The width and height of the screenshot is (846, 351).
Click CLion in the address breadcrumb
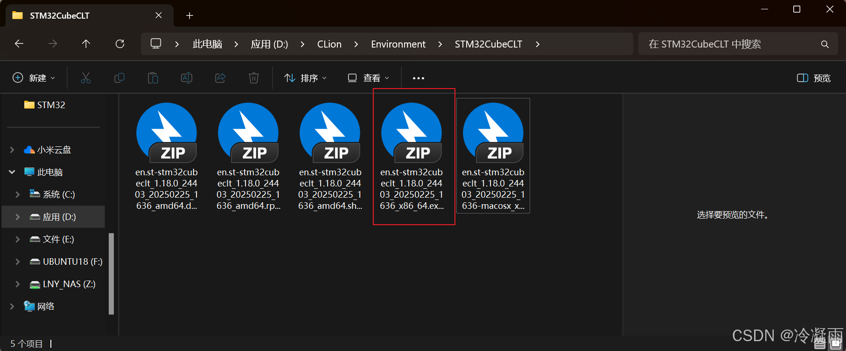[329, 44]
